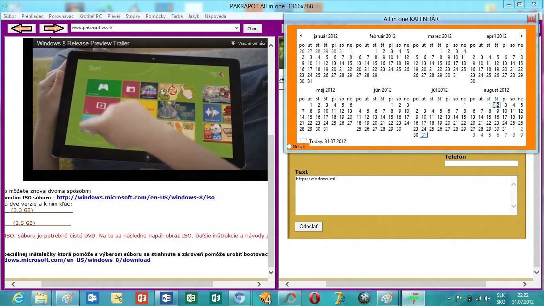Open the Jazyk menu
The height and width of the screenshot is (306, 544).
click(x=194, y=16)
